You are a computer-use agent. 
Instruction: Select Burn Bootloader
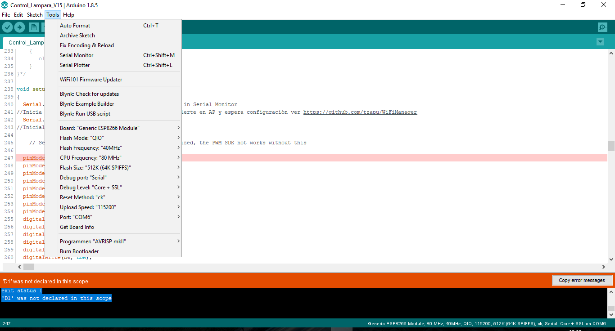[113, 251]
